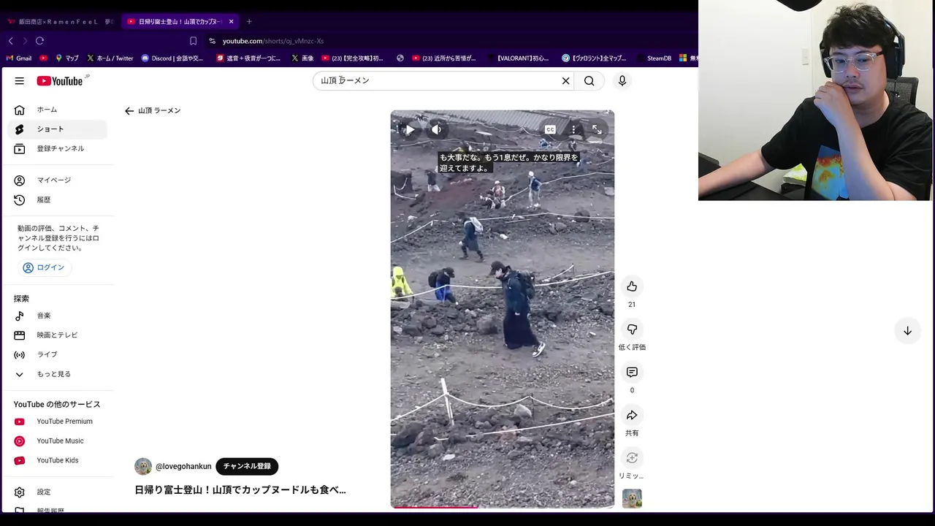Viewport: 935px width, 526px height.
Task: Open YouTube Kids service link
Action: coord(58,460)
